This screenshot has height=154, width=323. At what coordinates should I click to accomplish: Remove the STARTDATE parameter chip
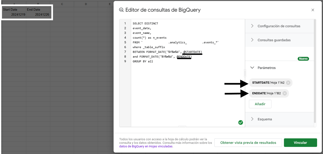pyautogui.click(x=288, y=83)
